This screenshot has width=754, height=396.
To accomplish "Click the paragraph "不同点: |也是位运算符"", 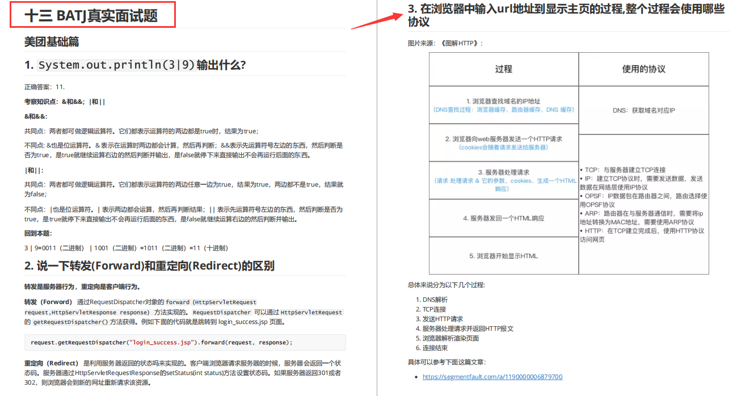I will click(x=184, y=214).
